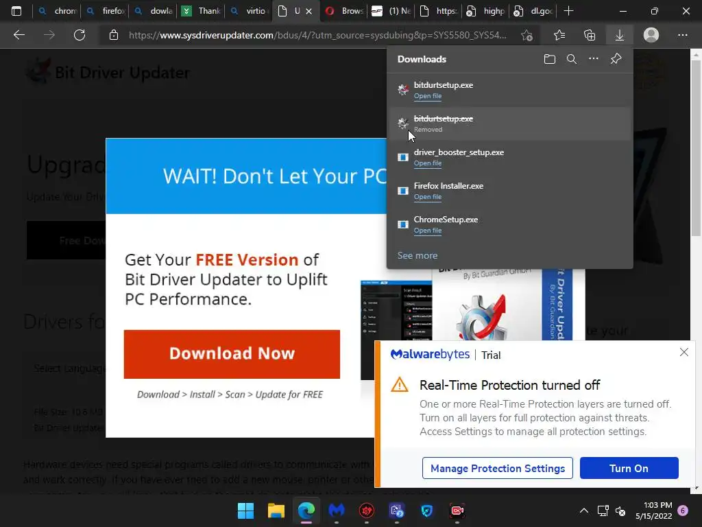The height and width of the screenshot is (527, 702).
Task: Open file link for driver_booster_setup.exe
Action: pos(428,163)
